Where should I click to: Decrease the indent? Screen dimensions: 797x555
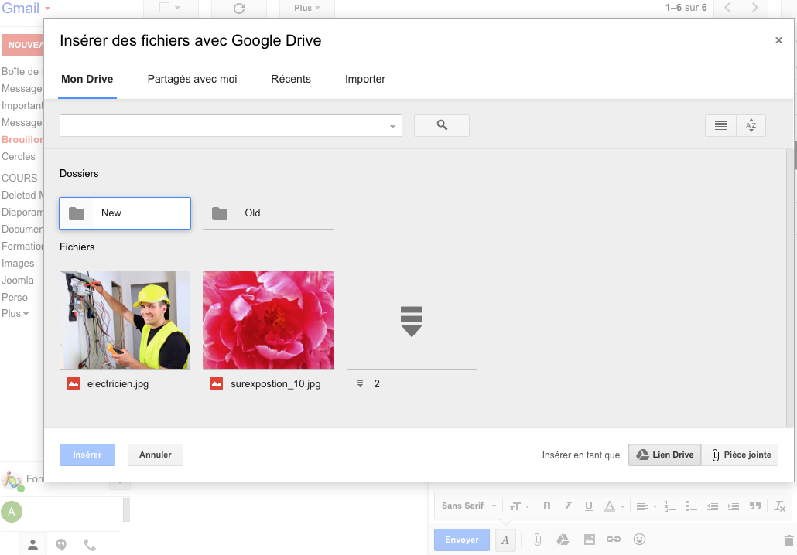713,506
